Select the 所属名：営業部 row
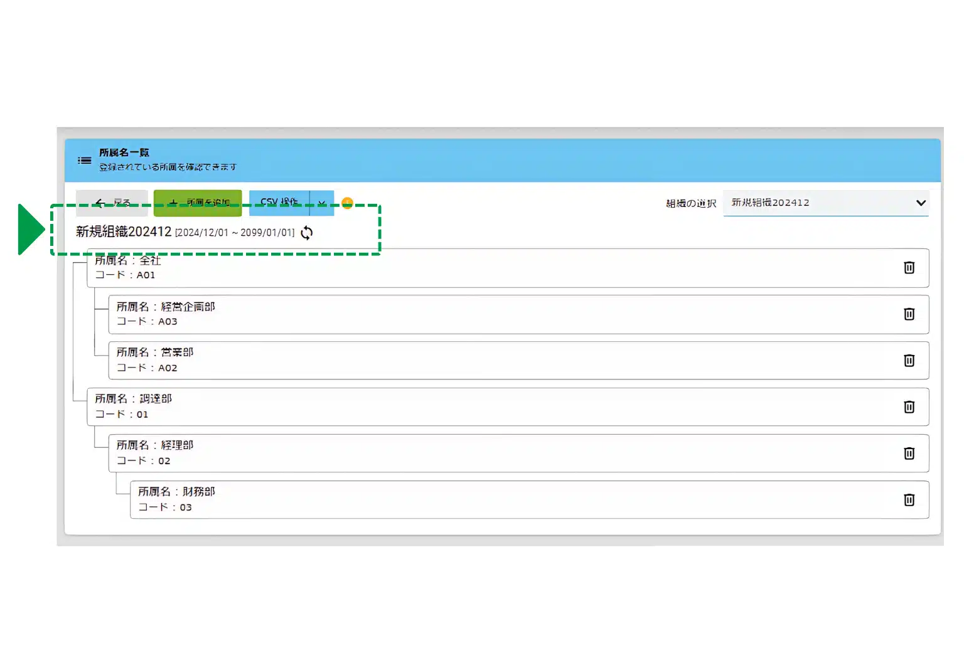 (x=518, y=361)
